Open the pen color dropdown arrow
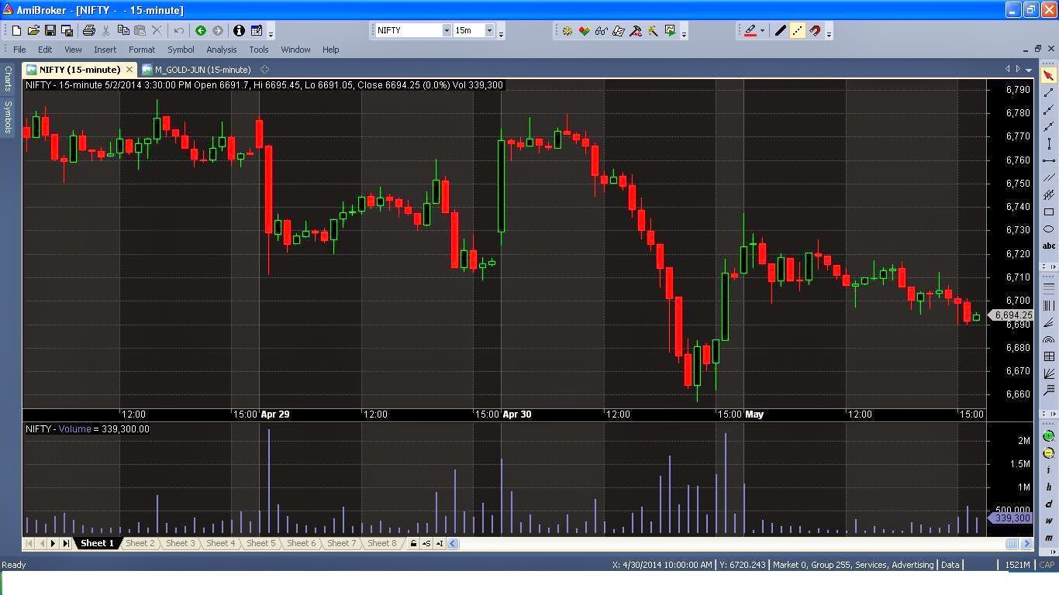Viewport: 1059px width, 595px height. point(762,30)
